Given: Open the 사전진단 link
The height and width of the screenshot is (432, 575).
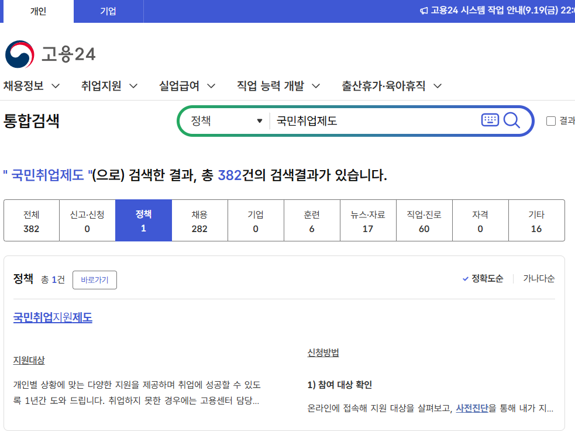Looking at the screenshot, I should pos(472,408).
